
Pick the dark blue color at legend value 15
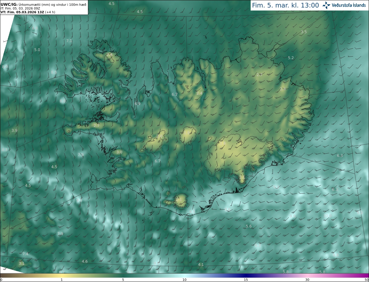tap(246, 275)
